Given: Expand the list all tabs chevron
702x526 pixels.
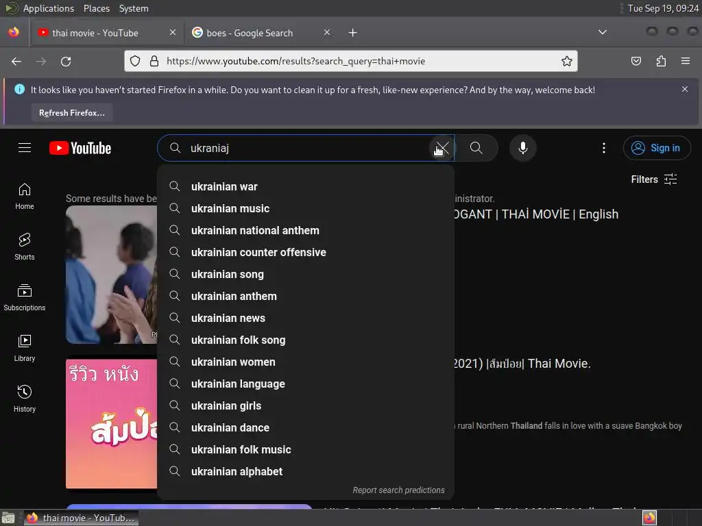Looking at the screenshot, I should [603, 32].
